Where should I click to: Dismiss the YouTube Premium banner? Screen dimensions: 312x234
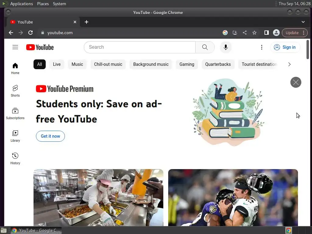(296, 82)
